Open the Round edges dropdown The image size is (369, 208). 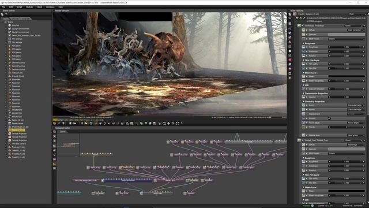click(x=356, y=122)
